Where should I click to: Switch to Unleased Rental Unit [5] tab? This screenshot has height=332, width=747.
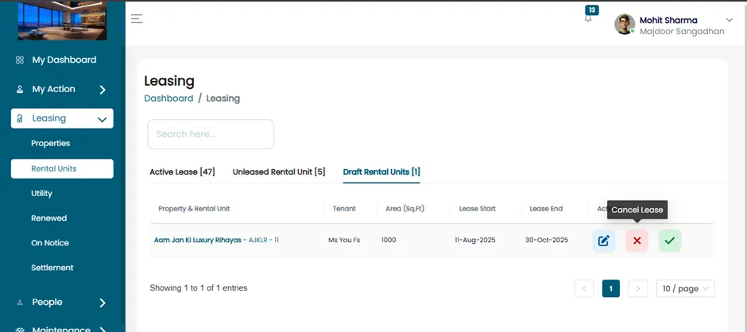point(279,172)
